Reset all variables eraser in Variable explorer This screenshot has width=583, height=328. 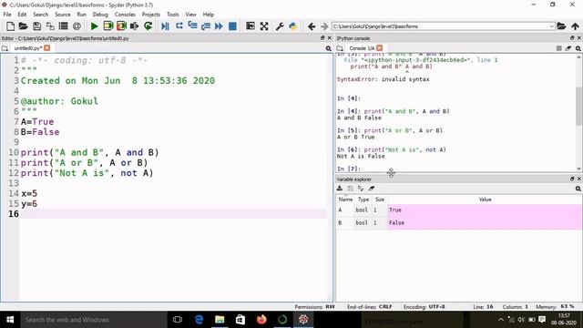coord(371,189)
